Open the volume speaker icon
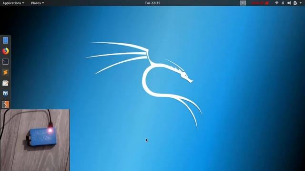This screenshot has width=305, height=171. 289,3
